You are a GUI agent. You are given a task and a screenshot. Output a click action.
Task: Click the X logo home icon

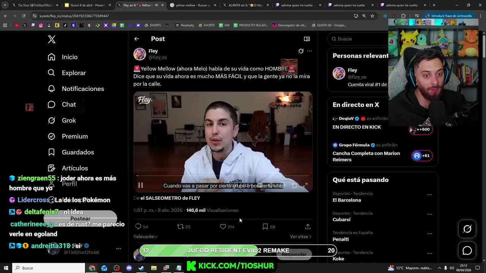[x=52, y=39]
